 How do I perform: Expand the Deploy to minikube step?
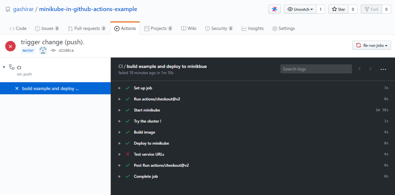pos(120,143)
